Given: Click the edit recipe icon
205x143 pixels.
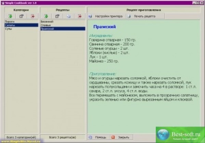Looking at the screenshot, I should tap(57, 16).
